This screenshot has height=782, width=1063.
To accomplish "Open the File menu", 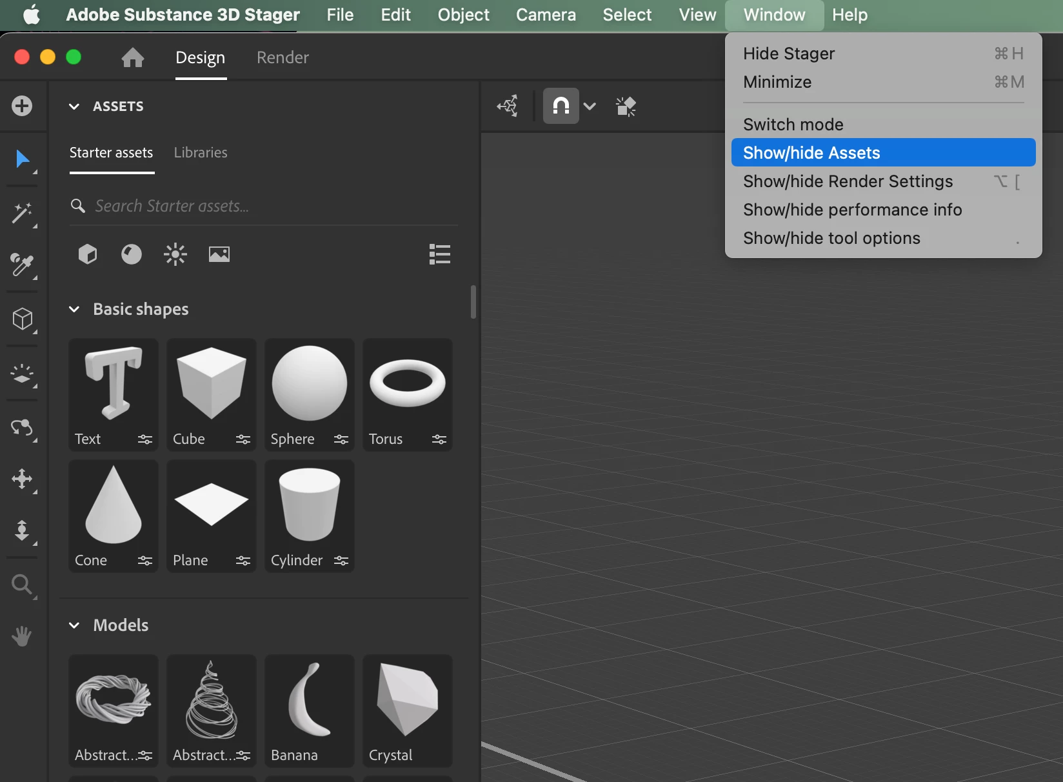I will click(x=340, y=15).
